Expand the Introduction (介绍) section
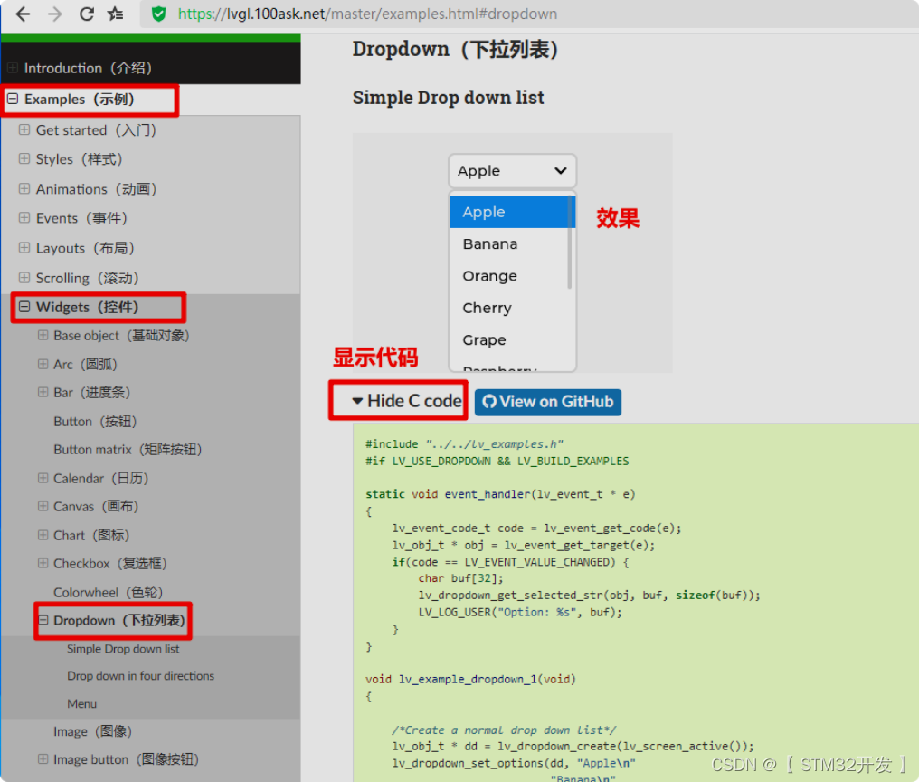This screenshot has width=919, height=782. point(13,68)
